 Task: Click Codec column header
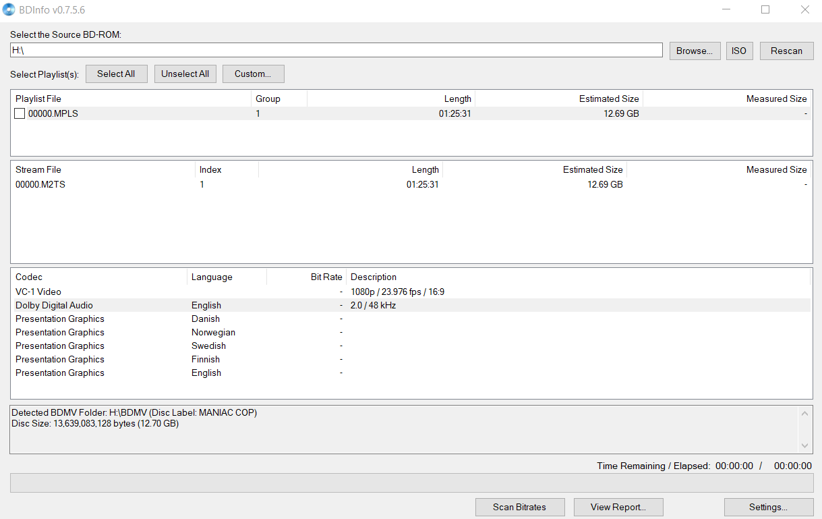pos(99,277)
